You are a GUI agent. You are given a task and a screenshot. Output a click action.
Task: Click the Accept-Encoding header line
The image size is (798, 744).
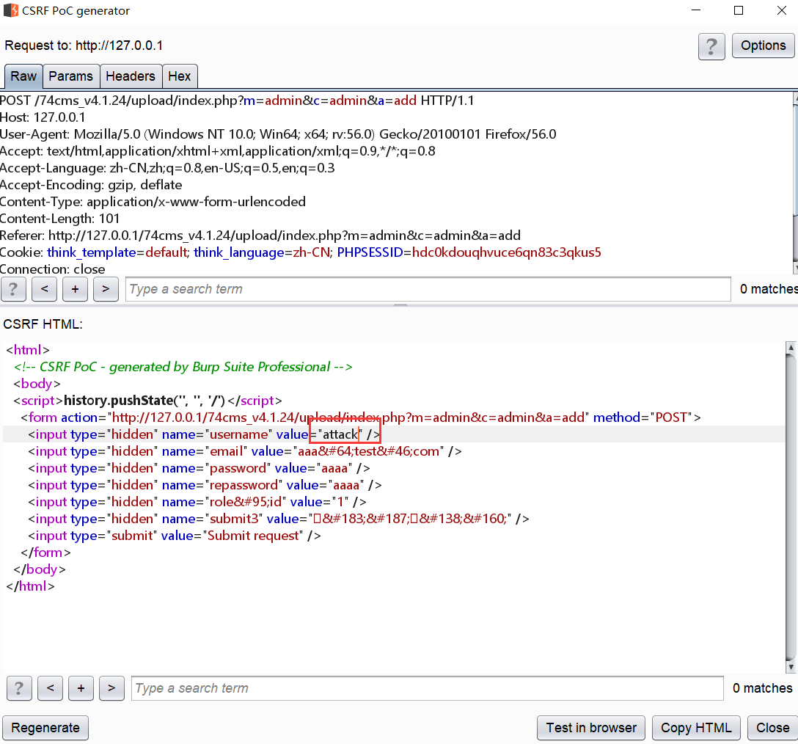tap(91, 185)
